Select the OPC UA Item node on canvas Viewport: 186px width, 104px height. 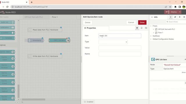coord(59,40)
